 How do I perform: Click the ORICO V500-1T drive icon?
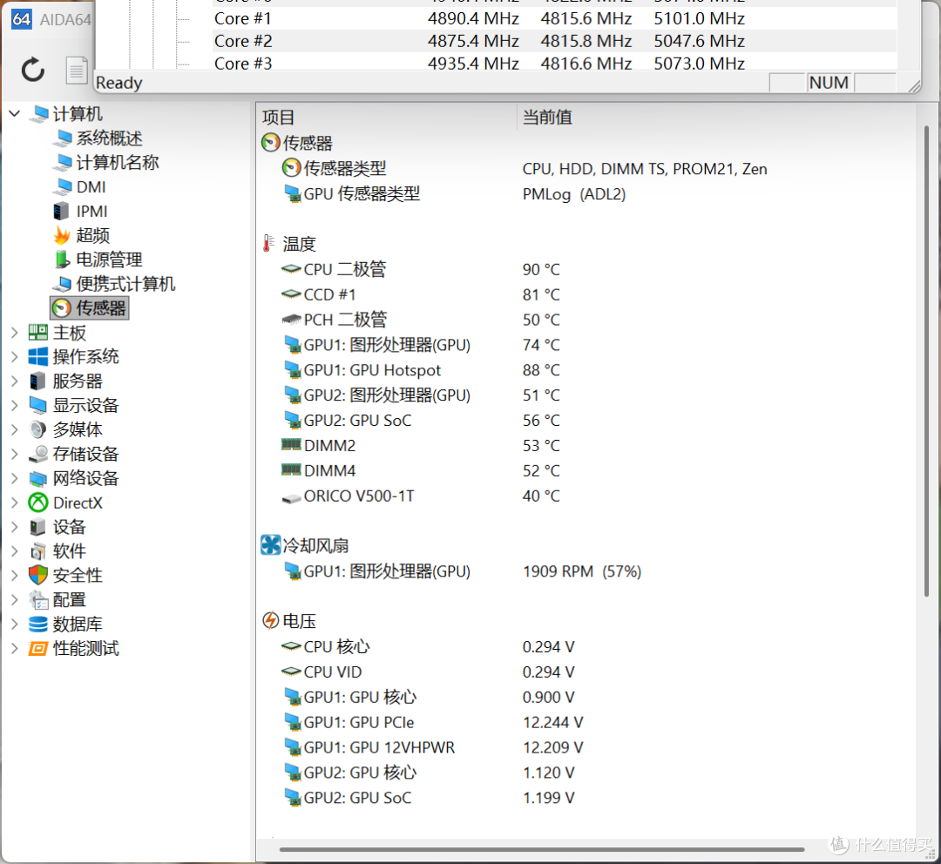tap(291, 497)
